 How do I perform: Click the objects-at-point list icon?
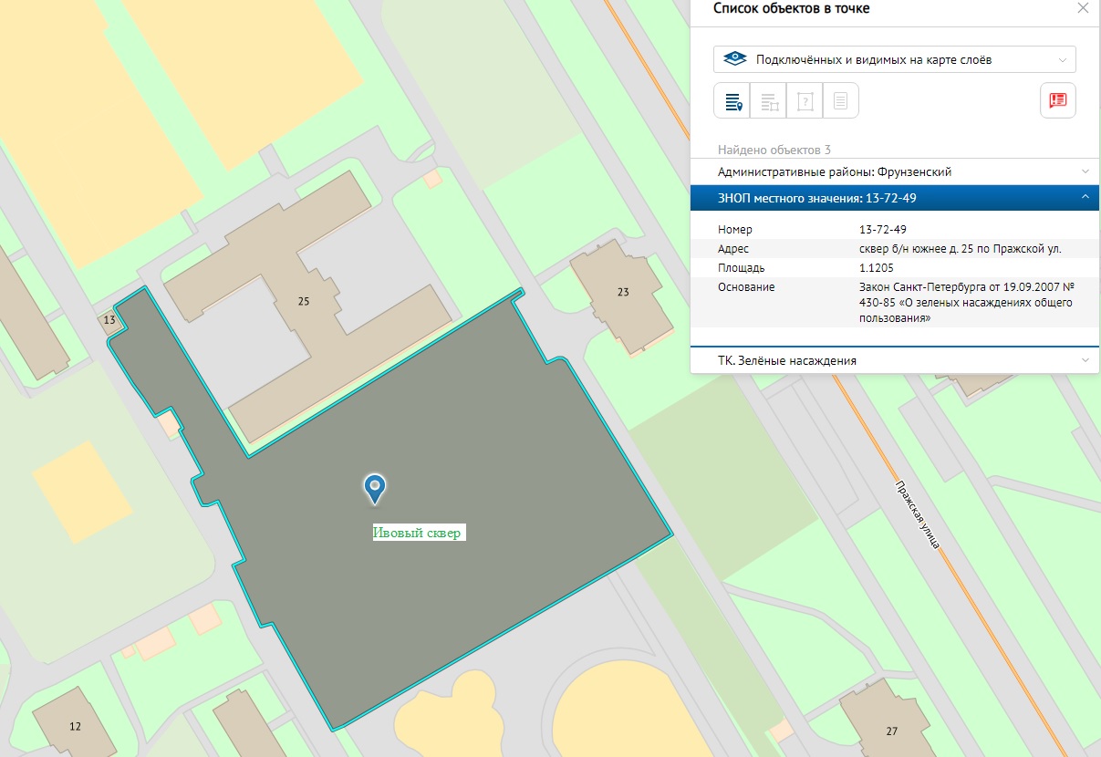732,101
